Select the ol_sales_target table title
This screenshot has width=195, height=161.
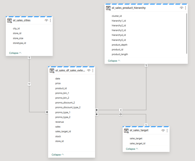[139, 130]
